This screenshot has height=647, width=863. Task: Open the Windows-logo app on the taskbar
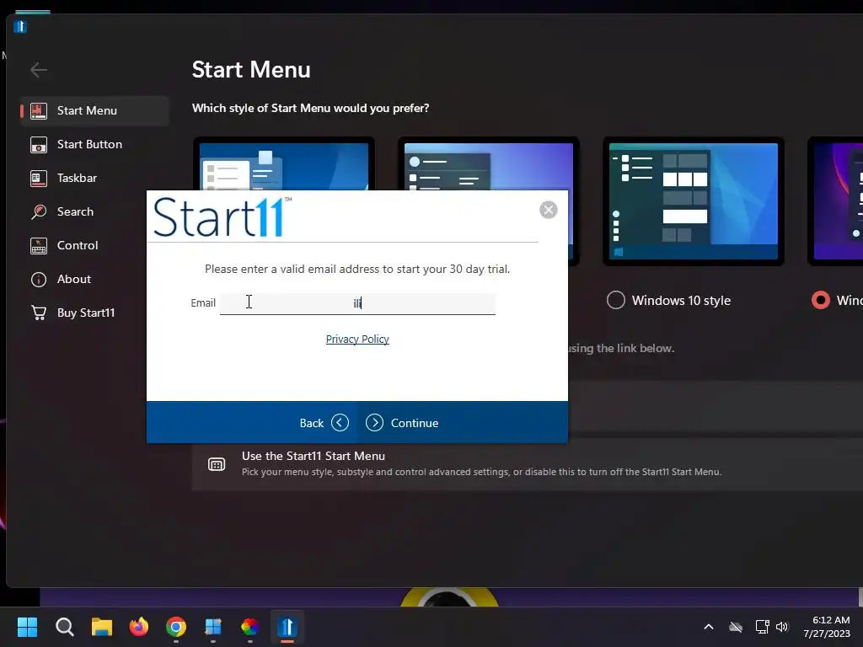pos(213,627)
